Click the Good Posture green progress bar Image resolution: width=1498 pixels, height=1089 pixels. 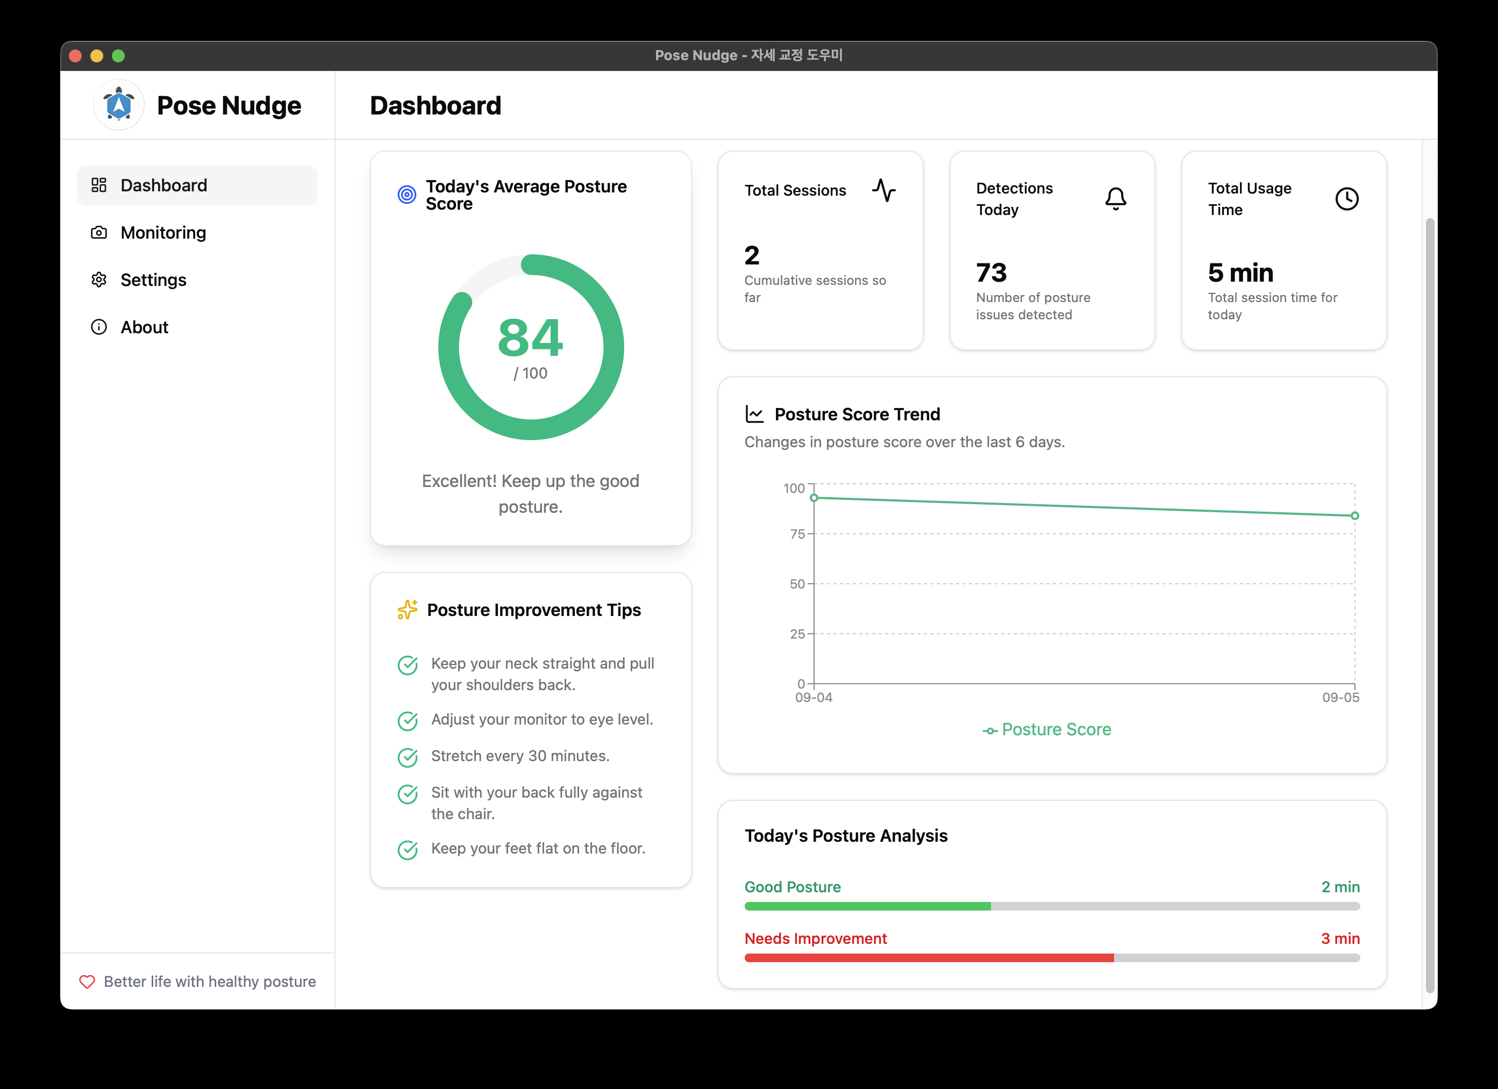point(867,906)
